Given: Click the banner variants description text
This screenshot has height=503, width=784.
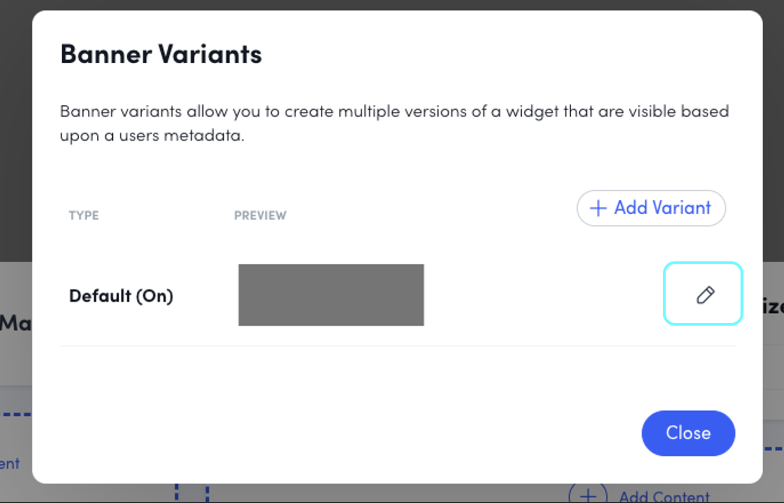Looking at the screenshot, I should click(x=394, y=123).
